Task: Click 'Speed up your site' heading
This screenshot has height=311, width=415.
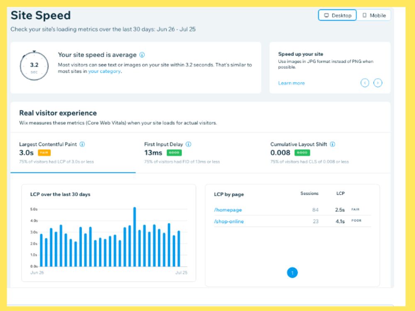Action: (300, 54)
